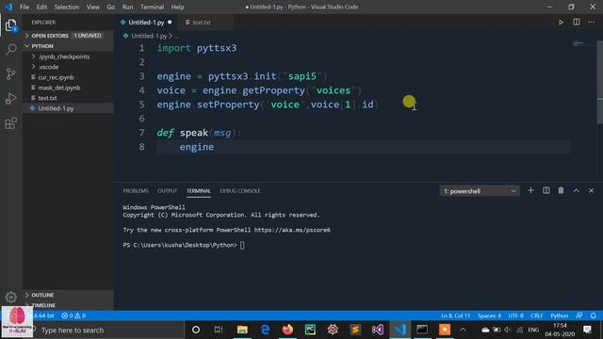This screenshot has height=339, width=603.
Task: Open the Explorer view in activity bar
Action: tap(10, 25)
